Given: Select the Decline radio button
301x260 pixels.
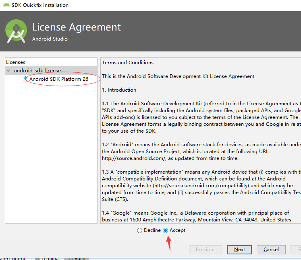Looking at the screenshot, I should [139, 230].
